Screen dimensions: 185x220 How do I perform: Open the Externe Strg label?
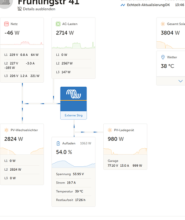click(x=73, y=115)
